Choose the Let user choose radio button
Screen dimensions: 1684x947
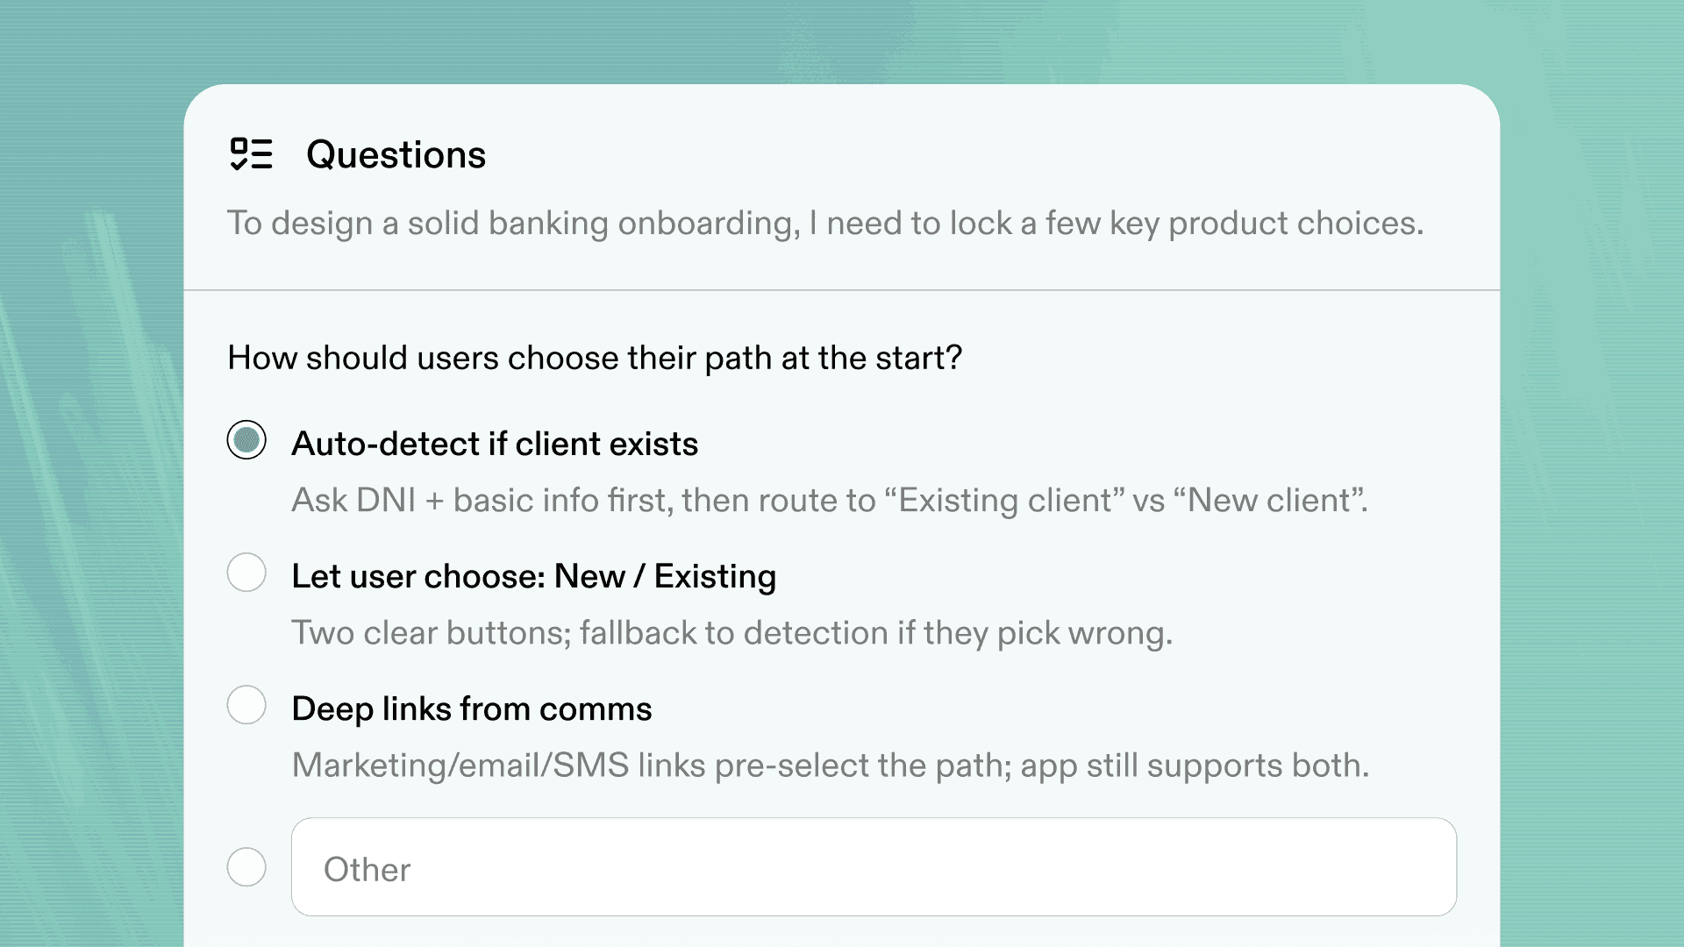tap(246, 573)
